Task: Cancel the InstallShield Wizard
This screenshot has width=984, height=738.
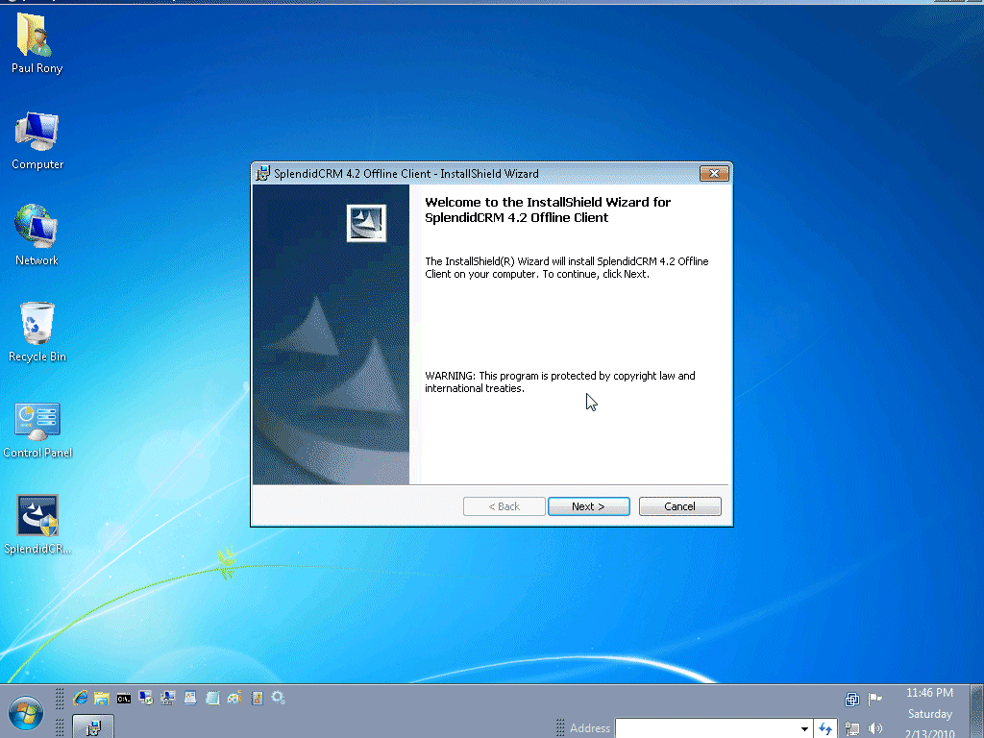Action: [679, 506]
